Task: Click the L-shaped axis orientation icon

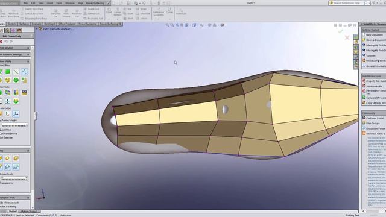Action: (8, 114)
